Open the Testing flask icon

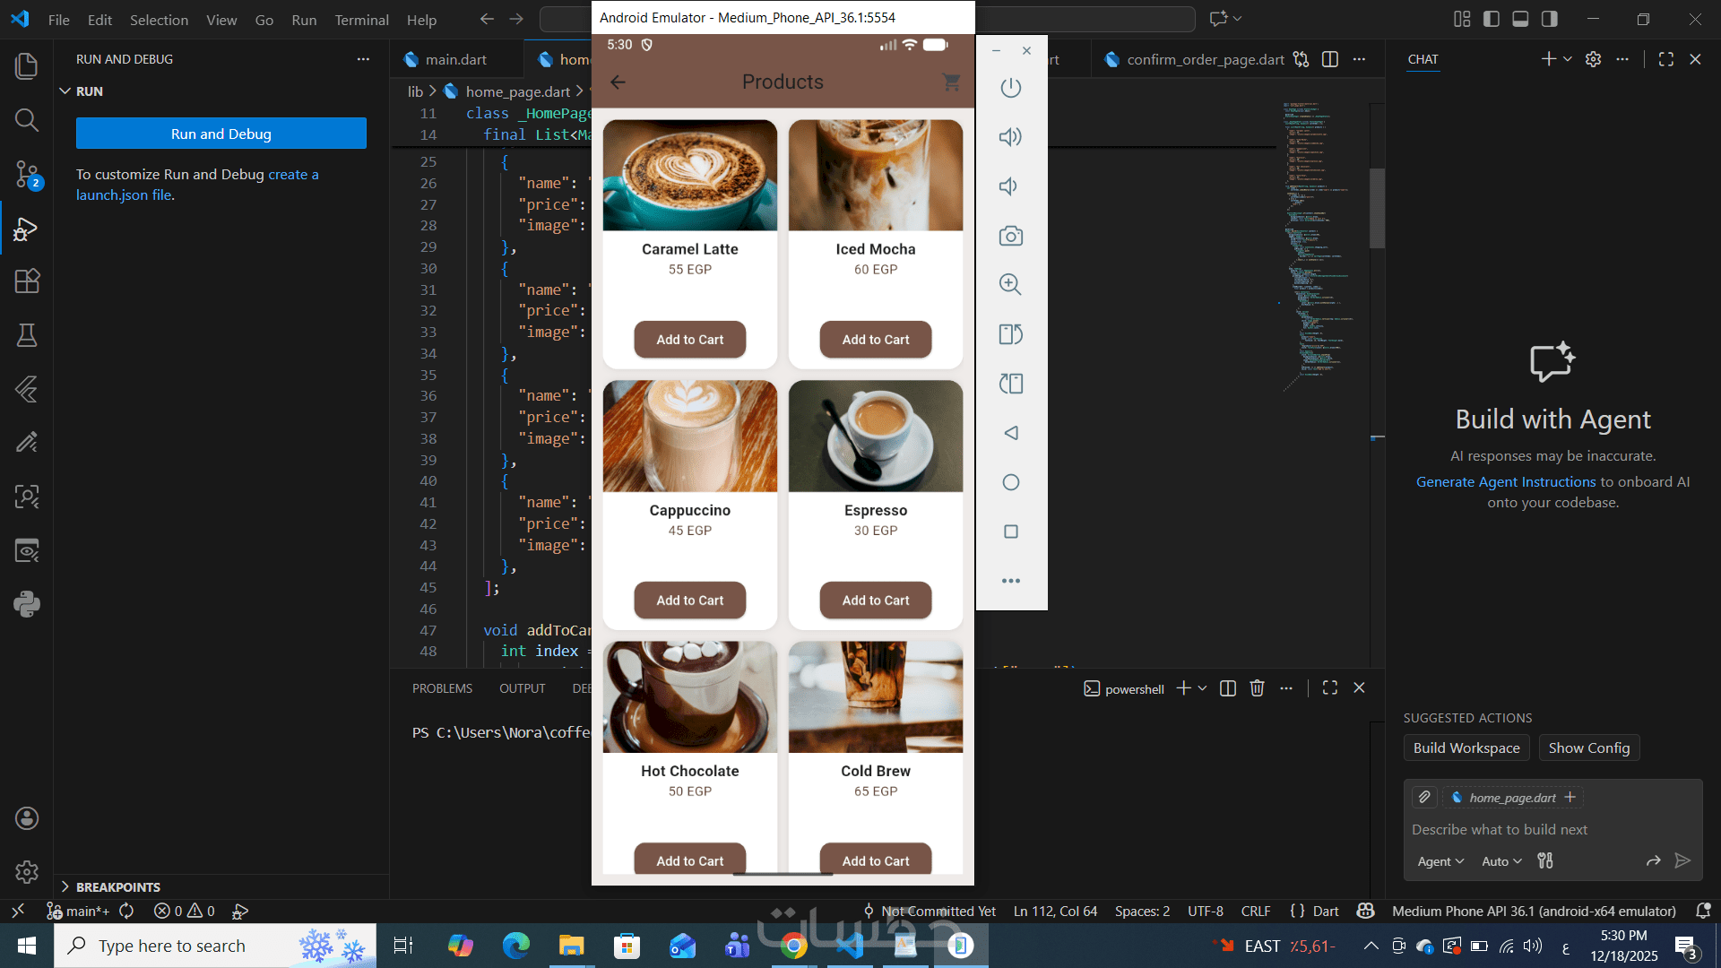[27, 335]
